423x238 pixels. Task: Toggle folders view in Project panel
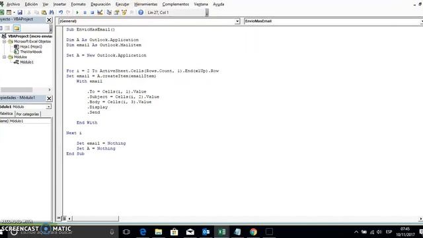tap(17, 28)
